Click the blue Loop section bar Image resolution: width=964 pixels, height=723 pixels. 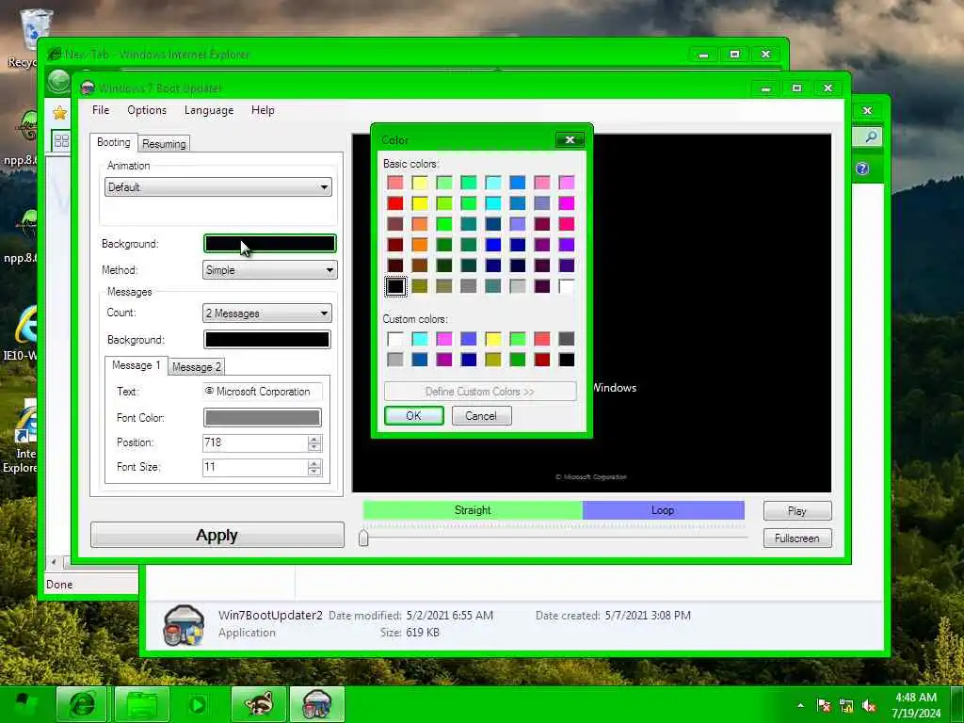(664, 510)
